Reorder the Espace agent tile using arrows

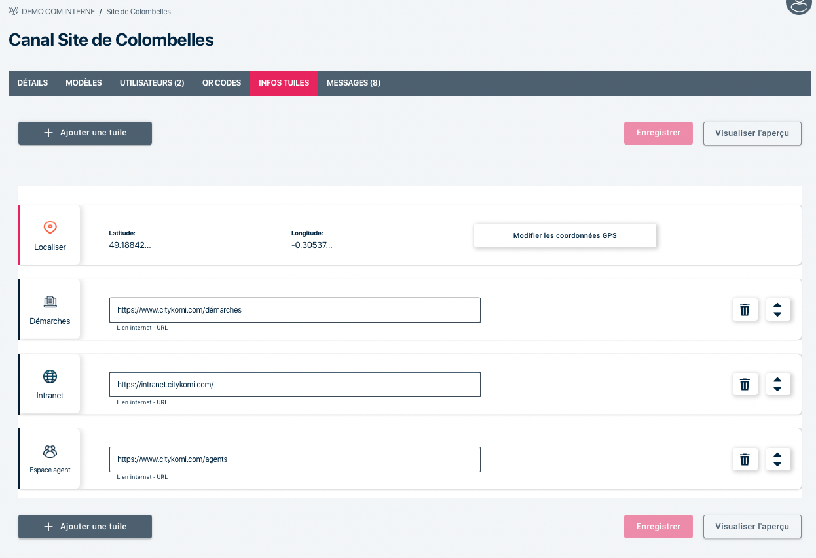click(x=777, y=459)
